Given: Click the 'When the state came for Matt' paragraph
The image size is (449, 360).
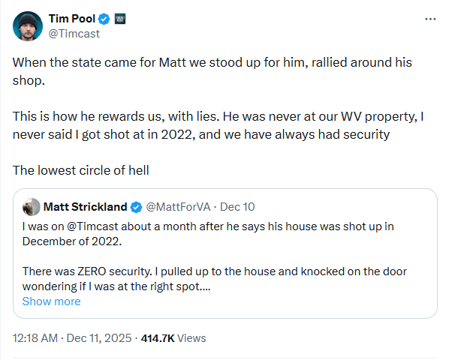Looking at the screenshot, I should (212, 71).
